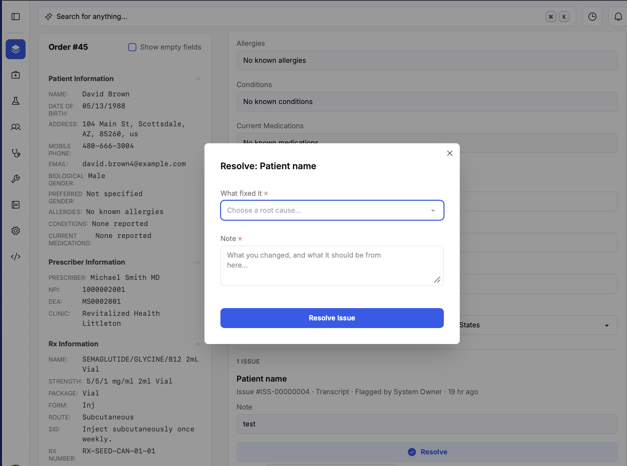Click the prescriber Michael Smith MD
This screenshot has height=466, width=627.
coord(125,278)
